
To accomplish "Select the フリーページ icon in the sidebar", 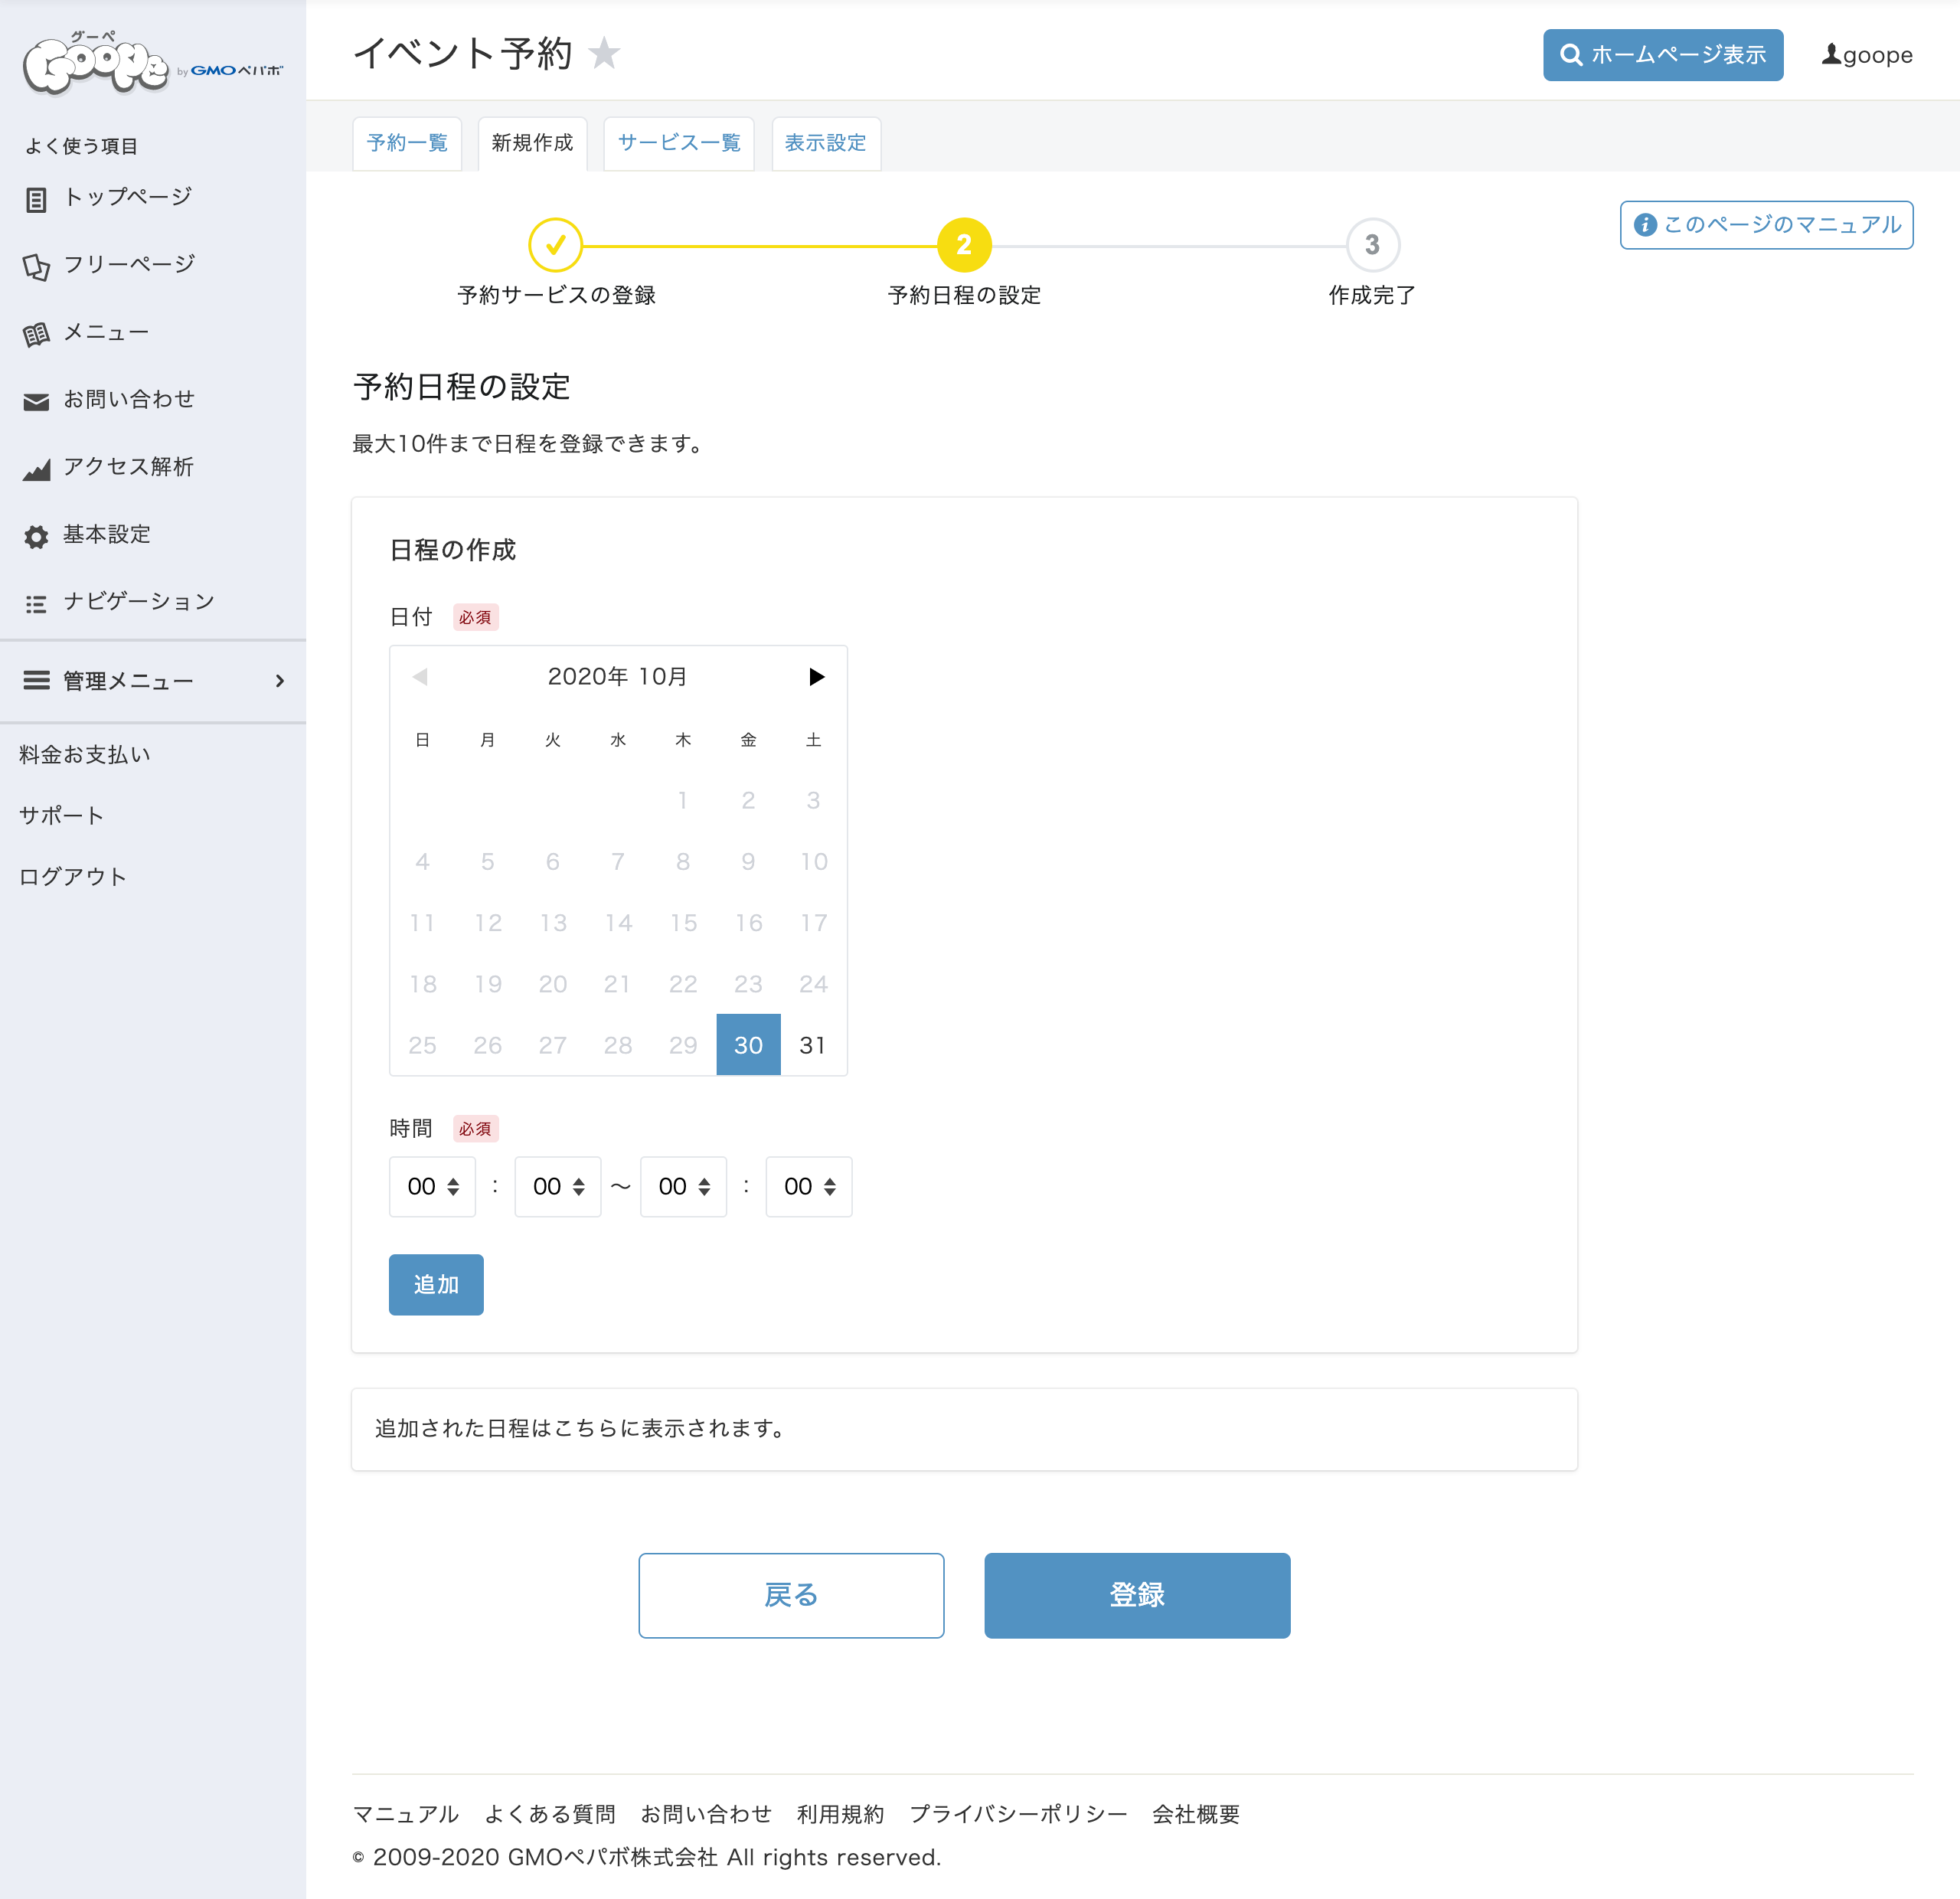I will (x=37, y=265).
